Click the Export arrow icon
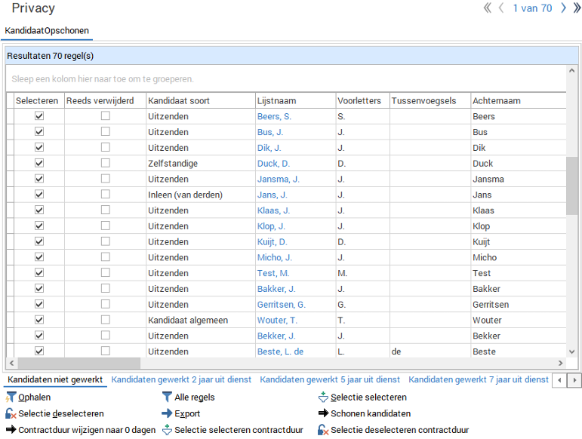582x439 pixels. point(167,414)
